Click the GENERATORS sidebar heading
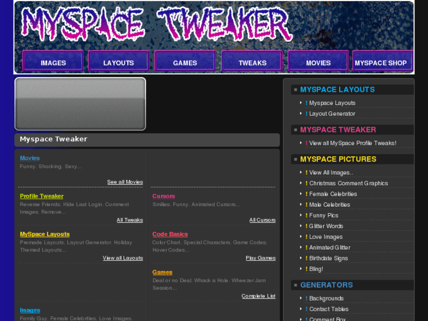428x321 pixels. pyautogui.click(x=327, y=285)
